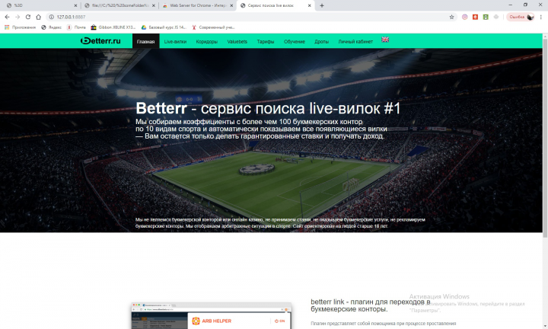Viewport: 548px width, 329px height.
Task: Open the Базовый курс JS bookmark
Action: click(164, 27)
